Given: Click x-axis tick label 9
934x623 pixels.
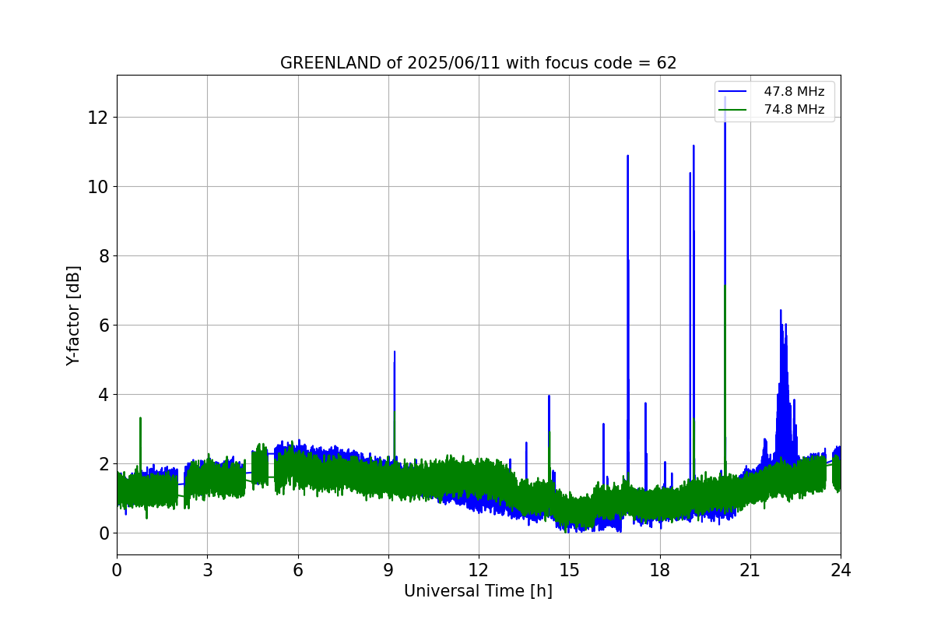Looking at the screenshot, I should [x=388, y=569].
